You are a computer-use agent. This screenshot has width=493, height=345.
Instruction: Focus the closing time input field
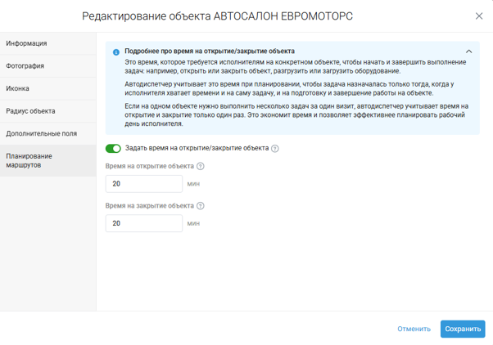pos(144,223)
